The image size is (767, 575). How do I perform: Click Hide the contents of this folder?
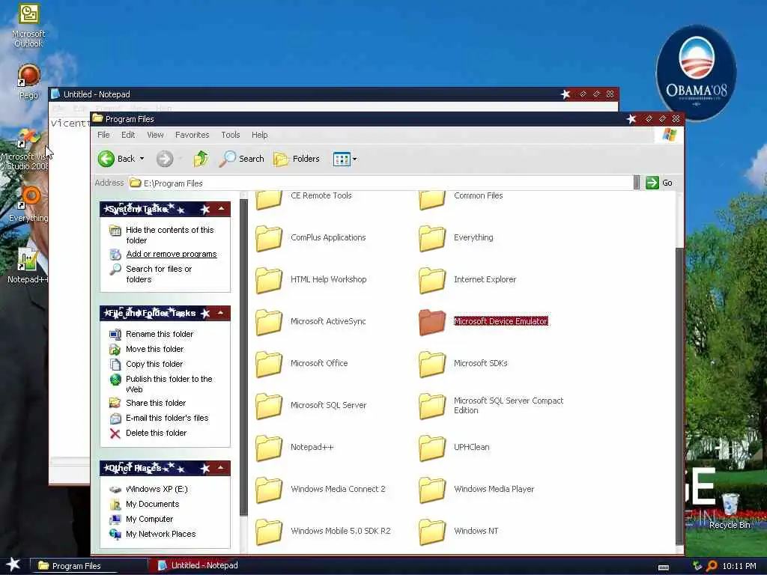click(x=170, y=235)
